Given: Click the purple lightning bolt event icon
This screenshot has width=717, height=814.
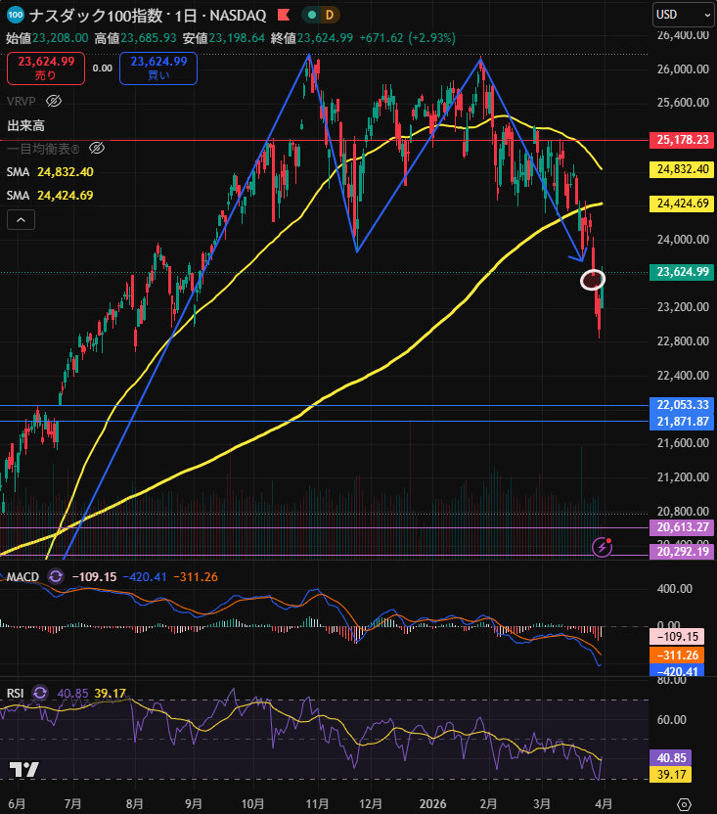Looking at the screenshot, I should (603, 548).
